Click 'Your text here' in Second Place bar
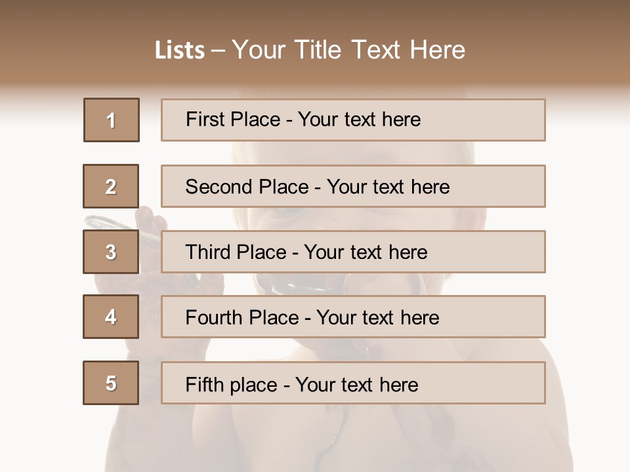Viewport: 630px width, 472px height. (x=388, y=187)
